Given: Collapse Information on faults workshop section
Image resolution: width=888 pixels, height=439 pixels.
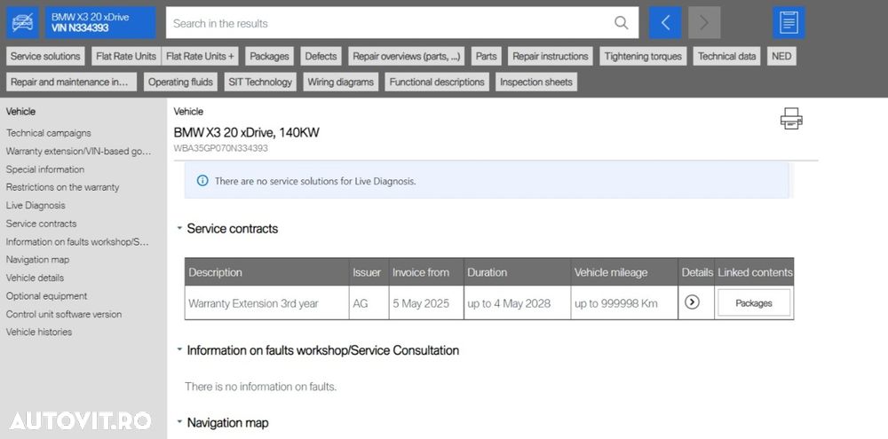Looking at the screenshot, I should [x=179, y=350].
